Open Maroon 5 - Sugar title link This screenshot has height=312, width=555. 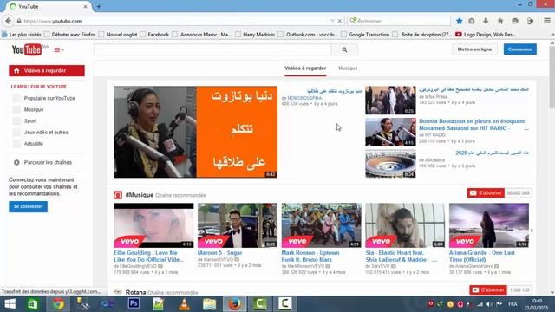coord(219,253)
